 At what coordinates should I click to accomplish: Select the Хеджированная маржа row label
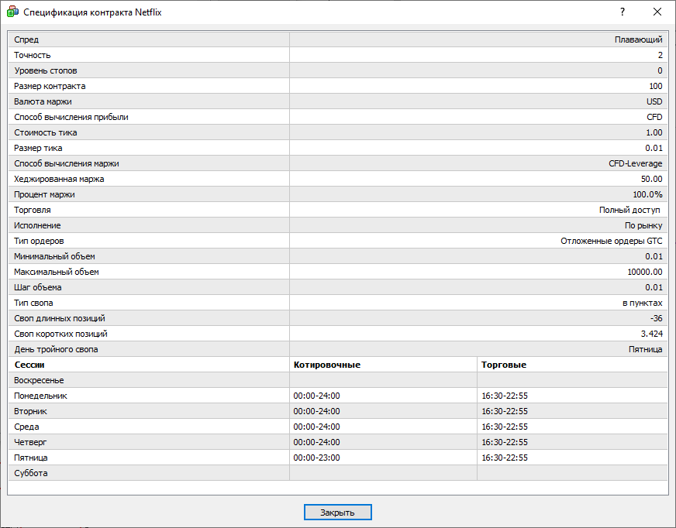click(x=59, y=179)
